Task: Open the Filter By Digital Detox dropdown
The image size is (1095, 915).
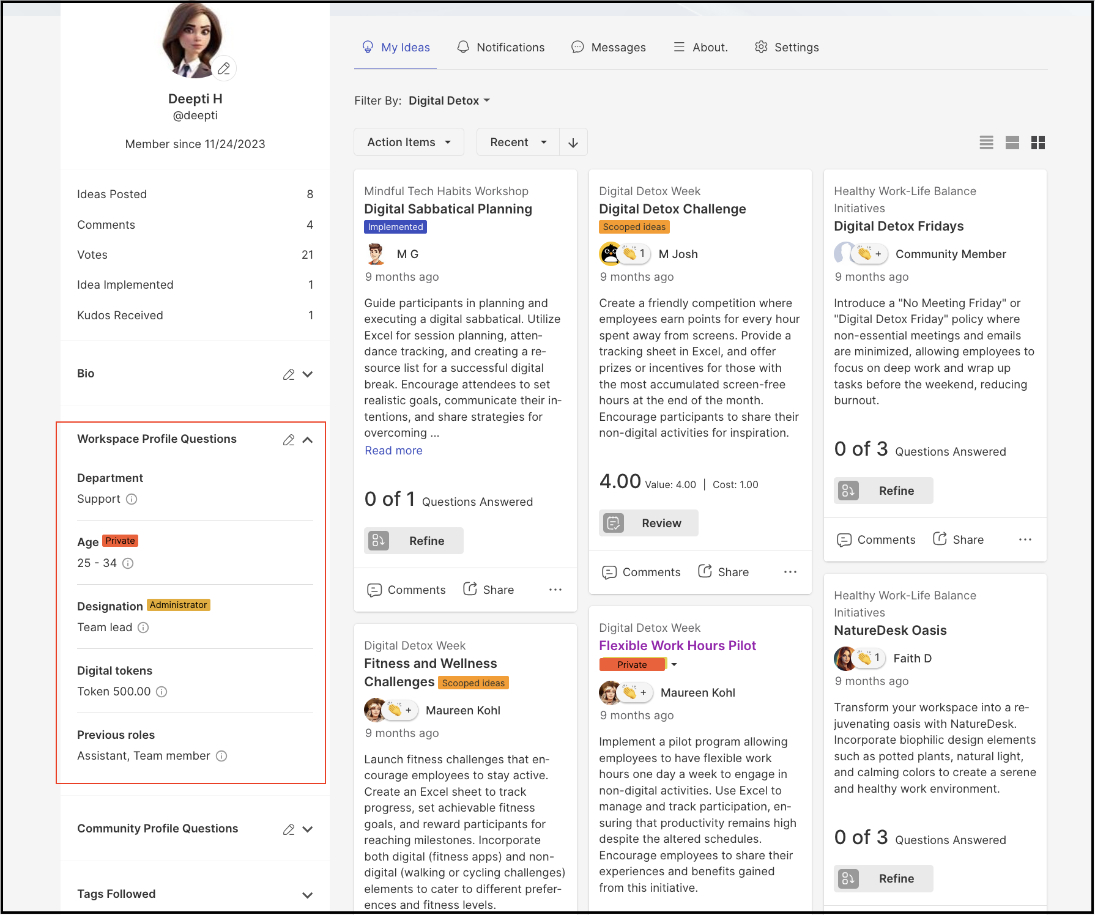Action: coord(449,101)
